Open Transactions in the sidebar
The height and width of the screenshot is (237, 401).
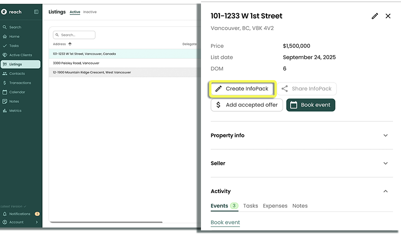[20, 83]
